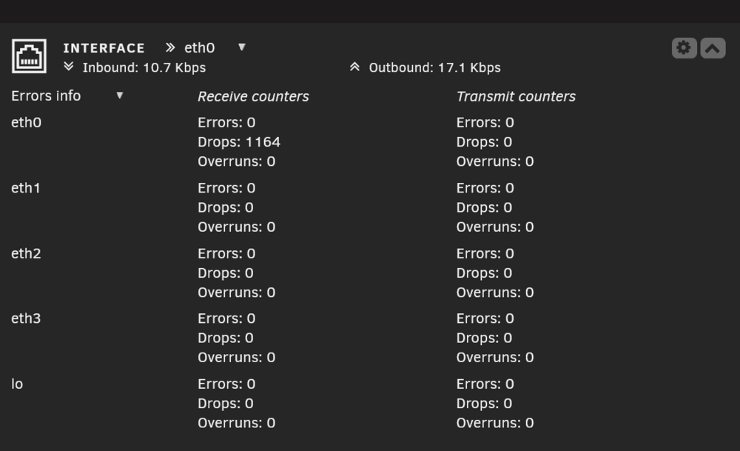Select the eth3 row label
Viewport: 740px width, 451px height.
[27, 318]
